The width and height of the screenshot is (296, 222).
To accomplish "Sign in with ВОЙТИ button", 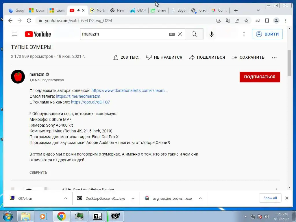I will coord(267,34).
